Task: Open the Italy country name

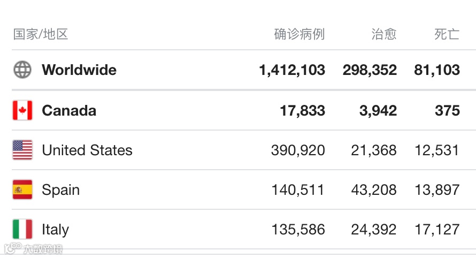Action: click(55, 230)
